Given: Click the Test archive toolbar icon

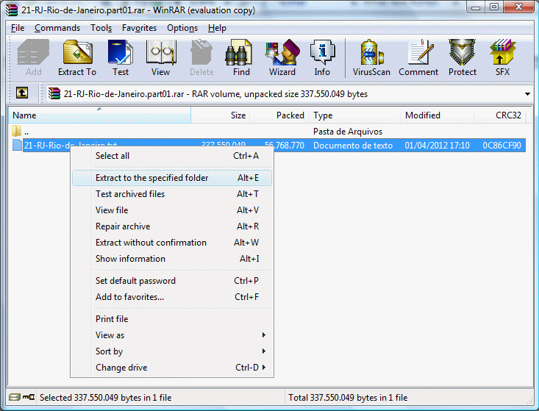Looking at the screenshot, I should click(121, 58).
